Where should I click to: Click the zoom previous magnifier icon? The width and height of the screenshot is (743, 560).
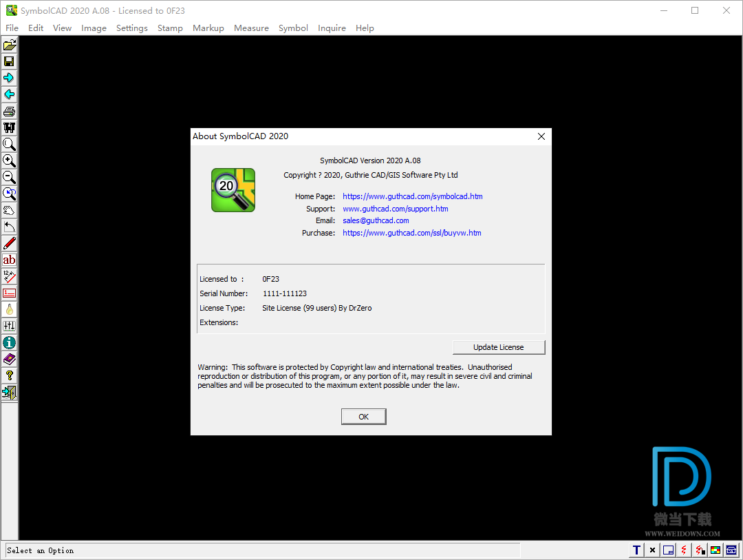coord(10,194)
